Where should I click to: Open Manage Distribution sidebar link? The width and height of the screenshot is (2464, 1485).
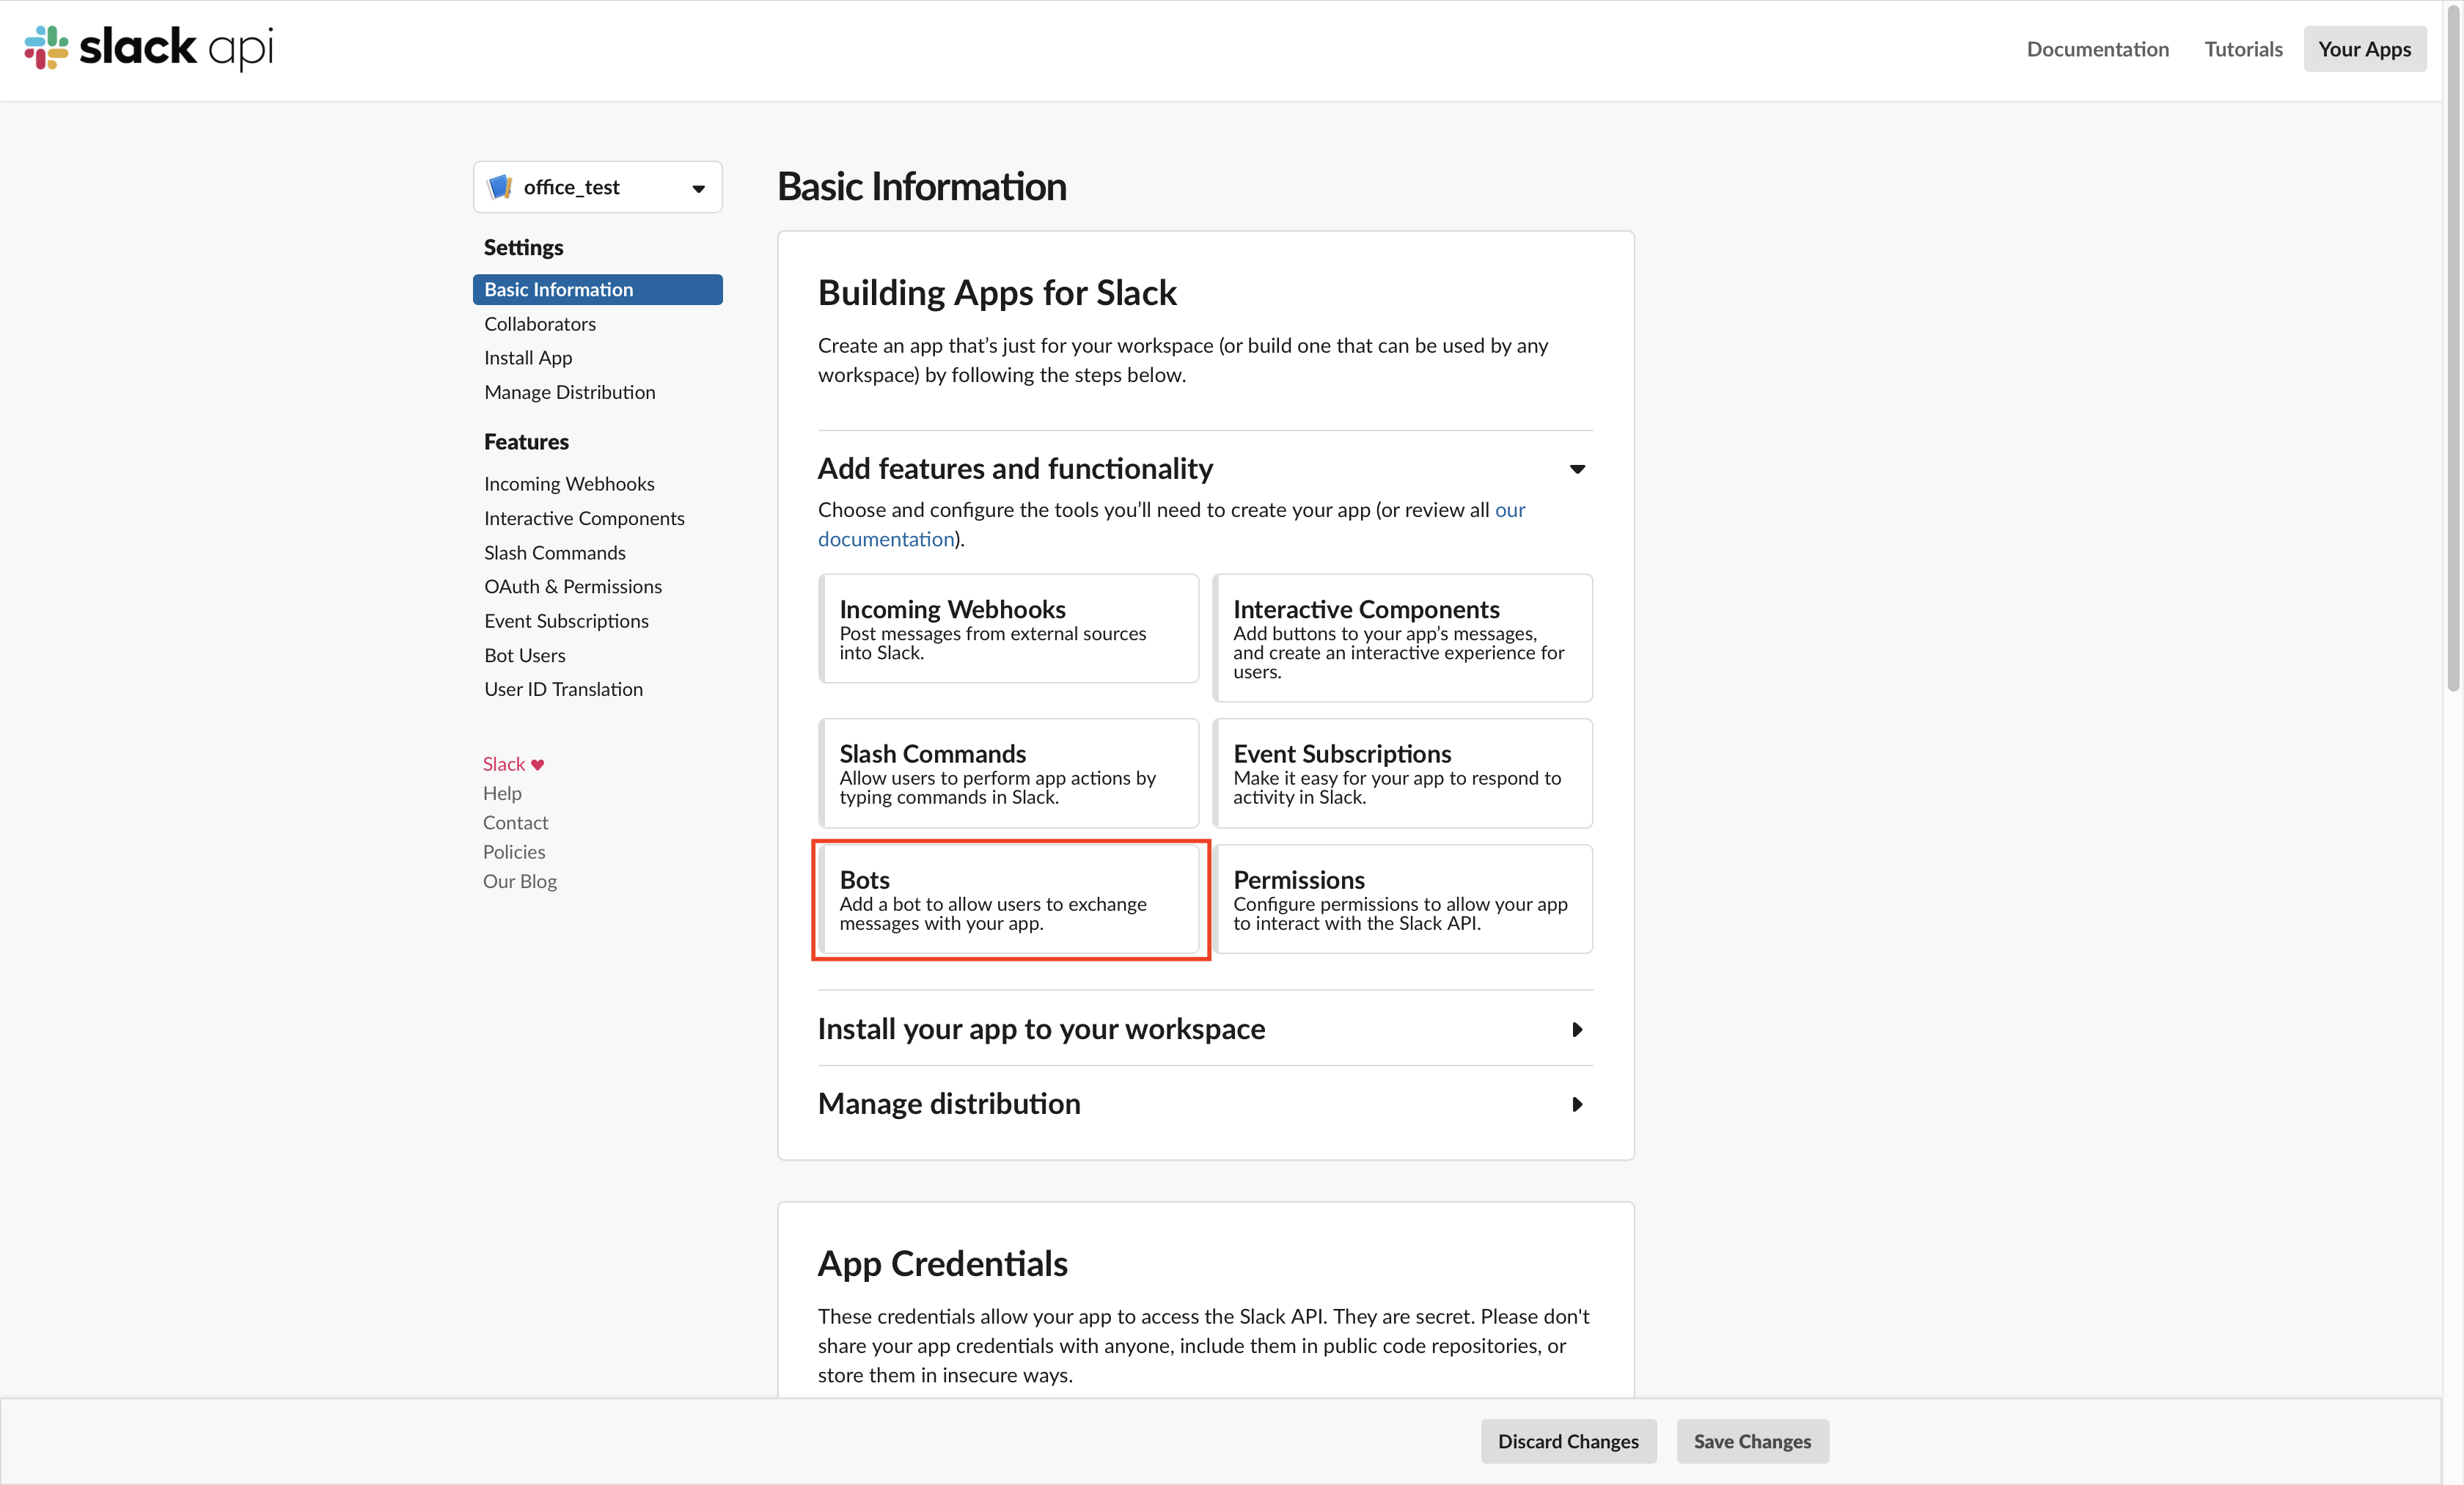pos(570,392)
